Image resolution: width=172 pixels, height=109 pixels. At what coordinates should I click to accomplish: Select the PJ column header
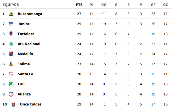(91, 5)
